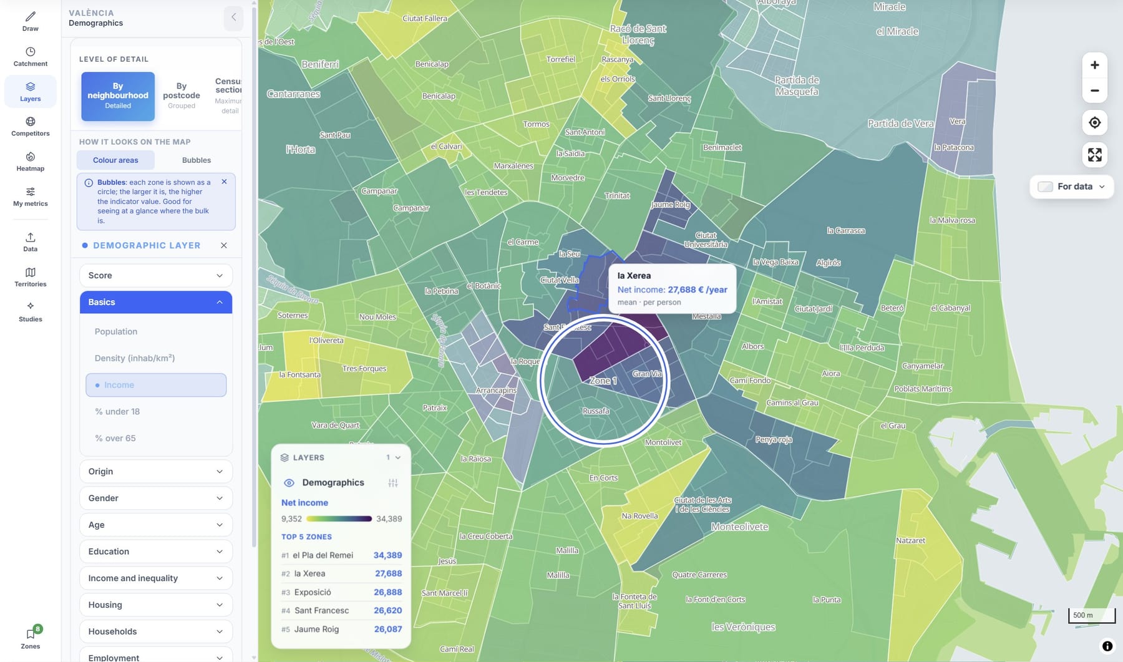Close the Demographic Layer
The image size is (1123, 662).
224,246
